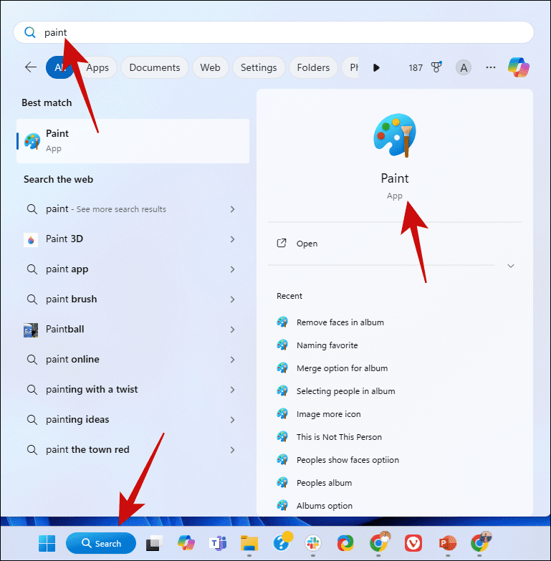
Task: Select the Paintball web search suggestion
Action: [64, 330]
